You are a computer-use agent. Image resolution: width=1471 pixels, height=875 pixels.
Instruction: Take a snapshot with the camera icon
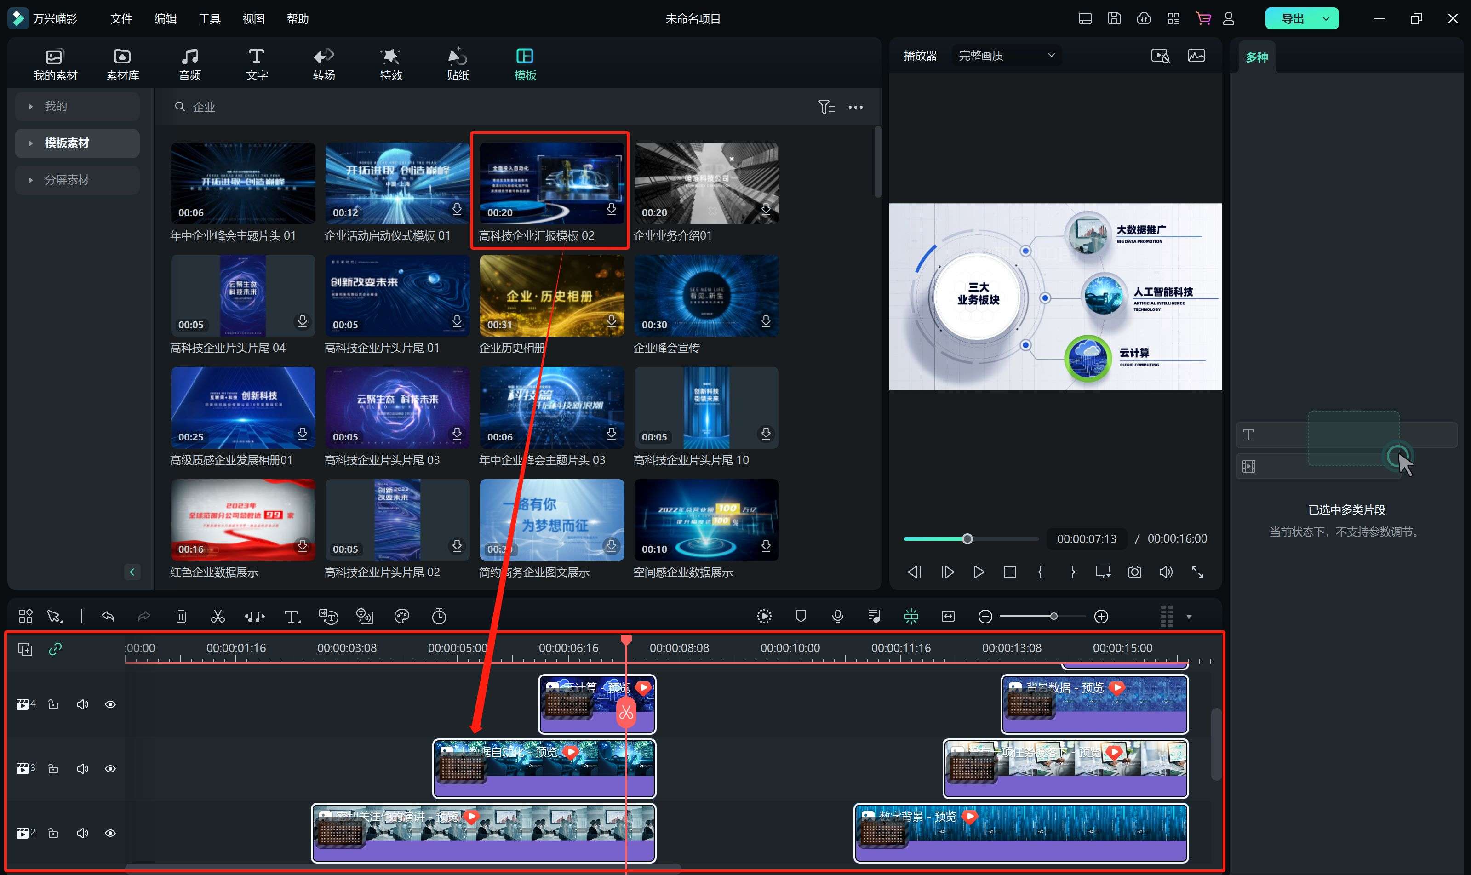pyautogui.click(x=1134, y=572)
